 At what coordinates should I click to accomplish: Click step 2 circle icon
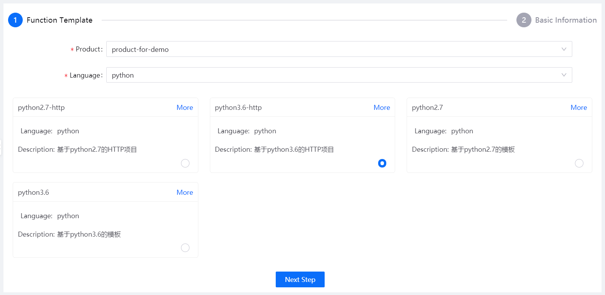pyautogui.click(x=524, y=20)
